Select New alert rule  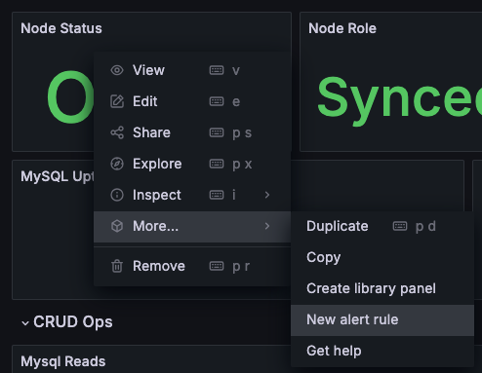382,319
